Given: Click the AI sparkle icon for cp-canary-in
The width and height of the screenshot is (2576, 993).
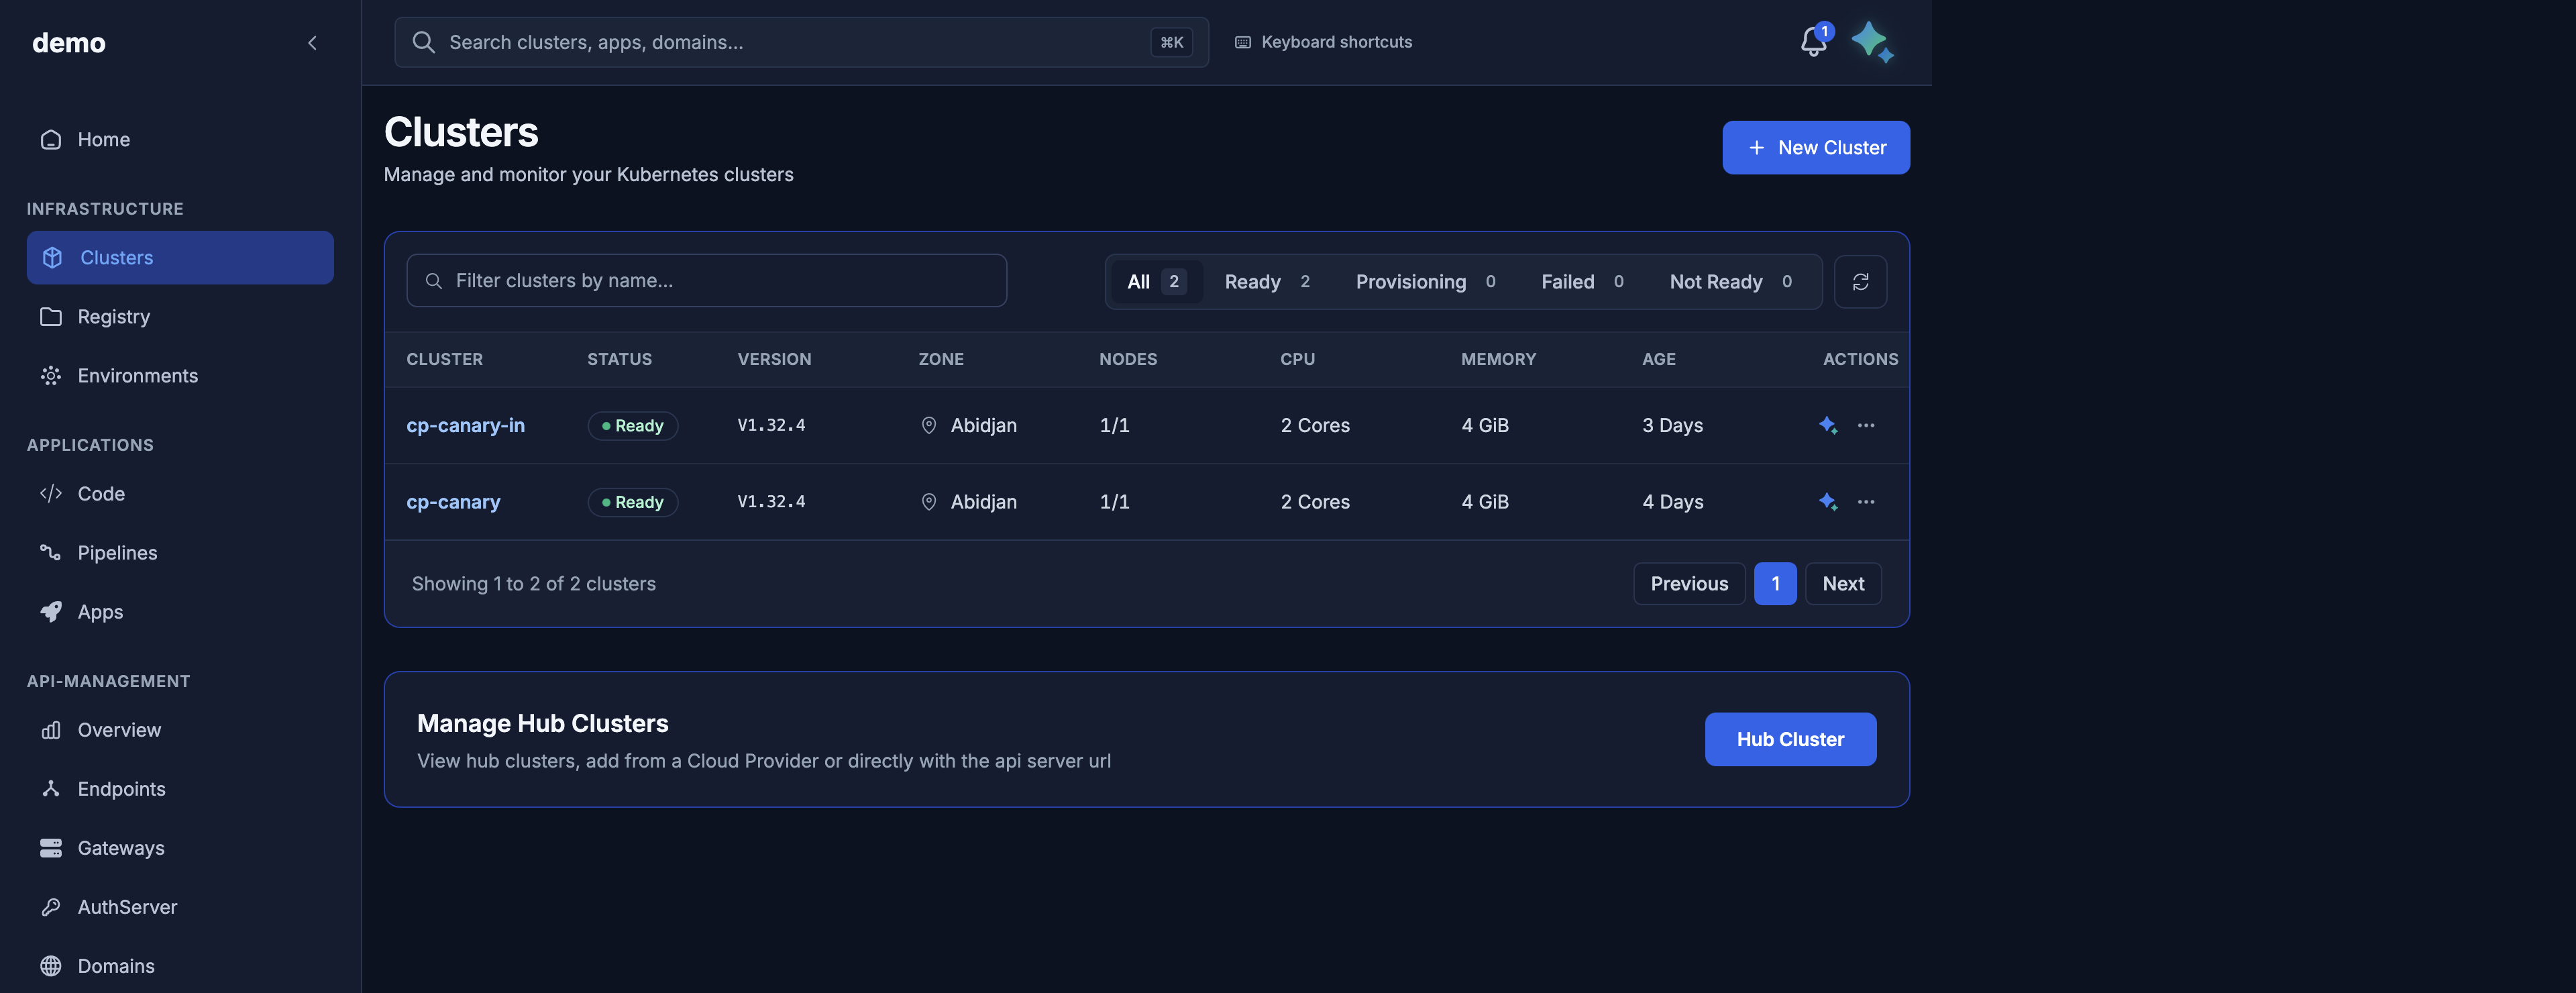Looking at the screenshot, I should 1827,425.
